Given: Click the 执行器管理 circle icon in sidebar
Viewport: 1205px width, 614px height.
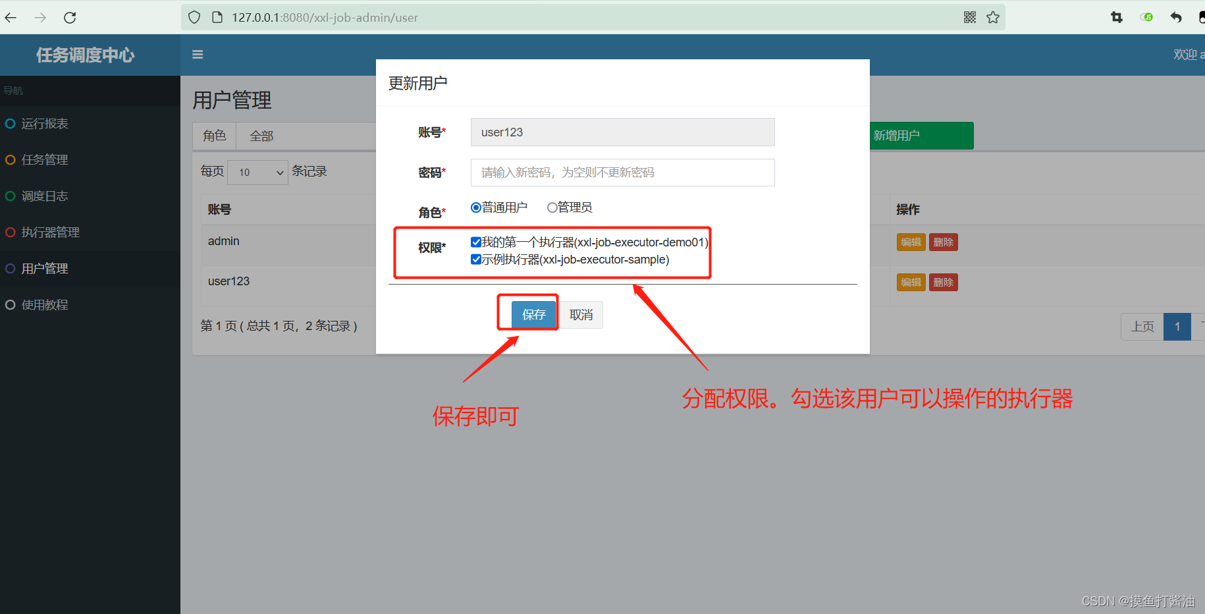Looking at the screenshot, I should (10, 232).
